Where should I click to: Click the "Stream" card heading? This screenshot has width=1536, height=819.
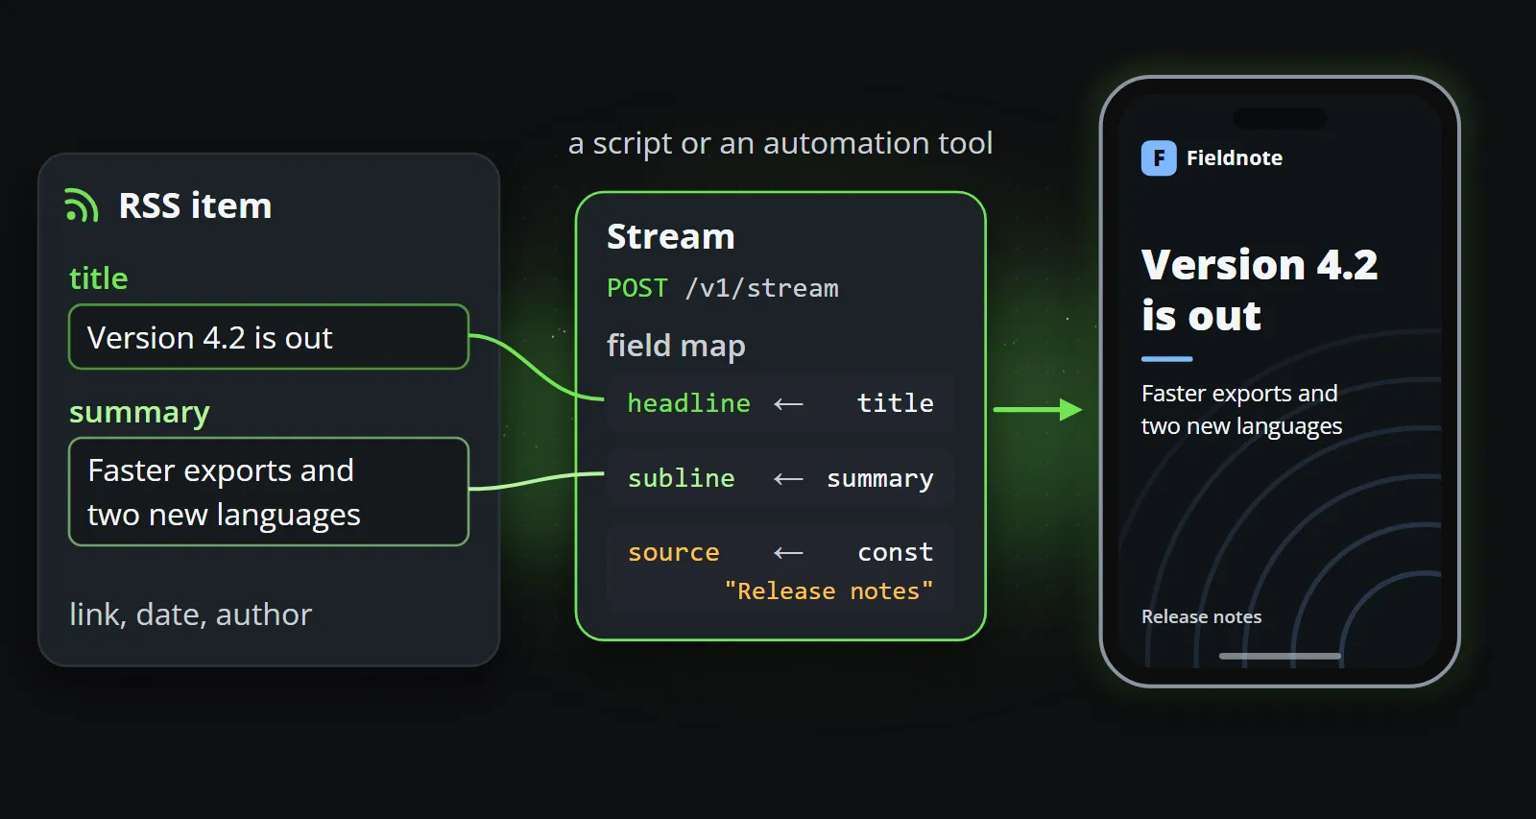pyautogui.click(x=671, y=236)
